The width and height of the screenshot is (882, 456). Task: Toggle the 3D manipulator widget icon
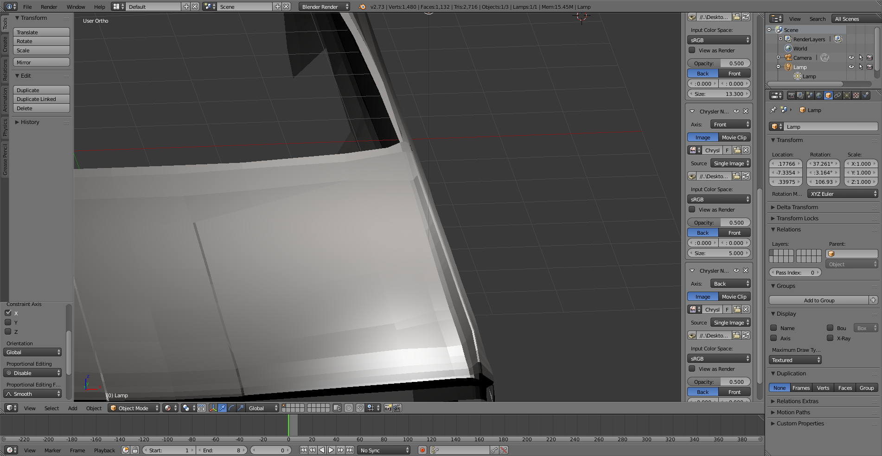pyautogui.click(x=213, y=408)
